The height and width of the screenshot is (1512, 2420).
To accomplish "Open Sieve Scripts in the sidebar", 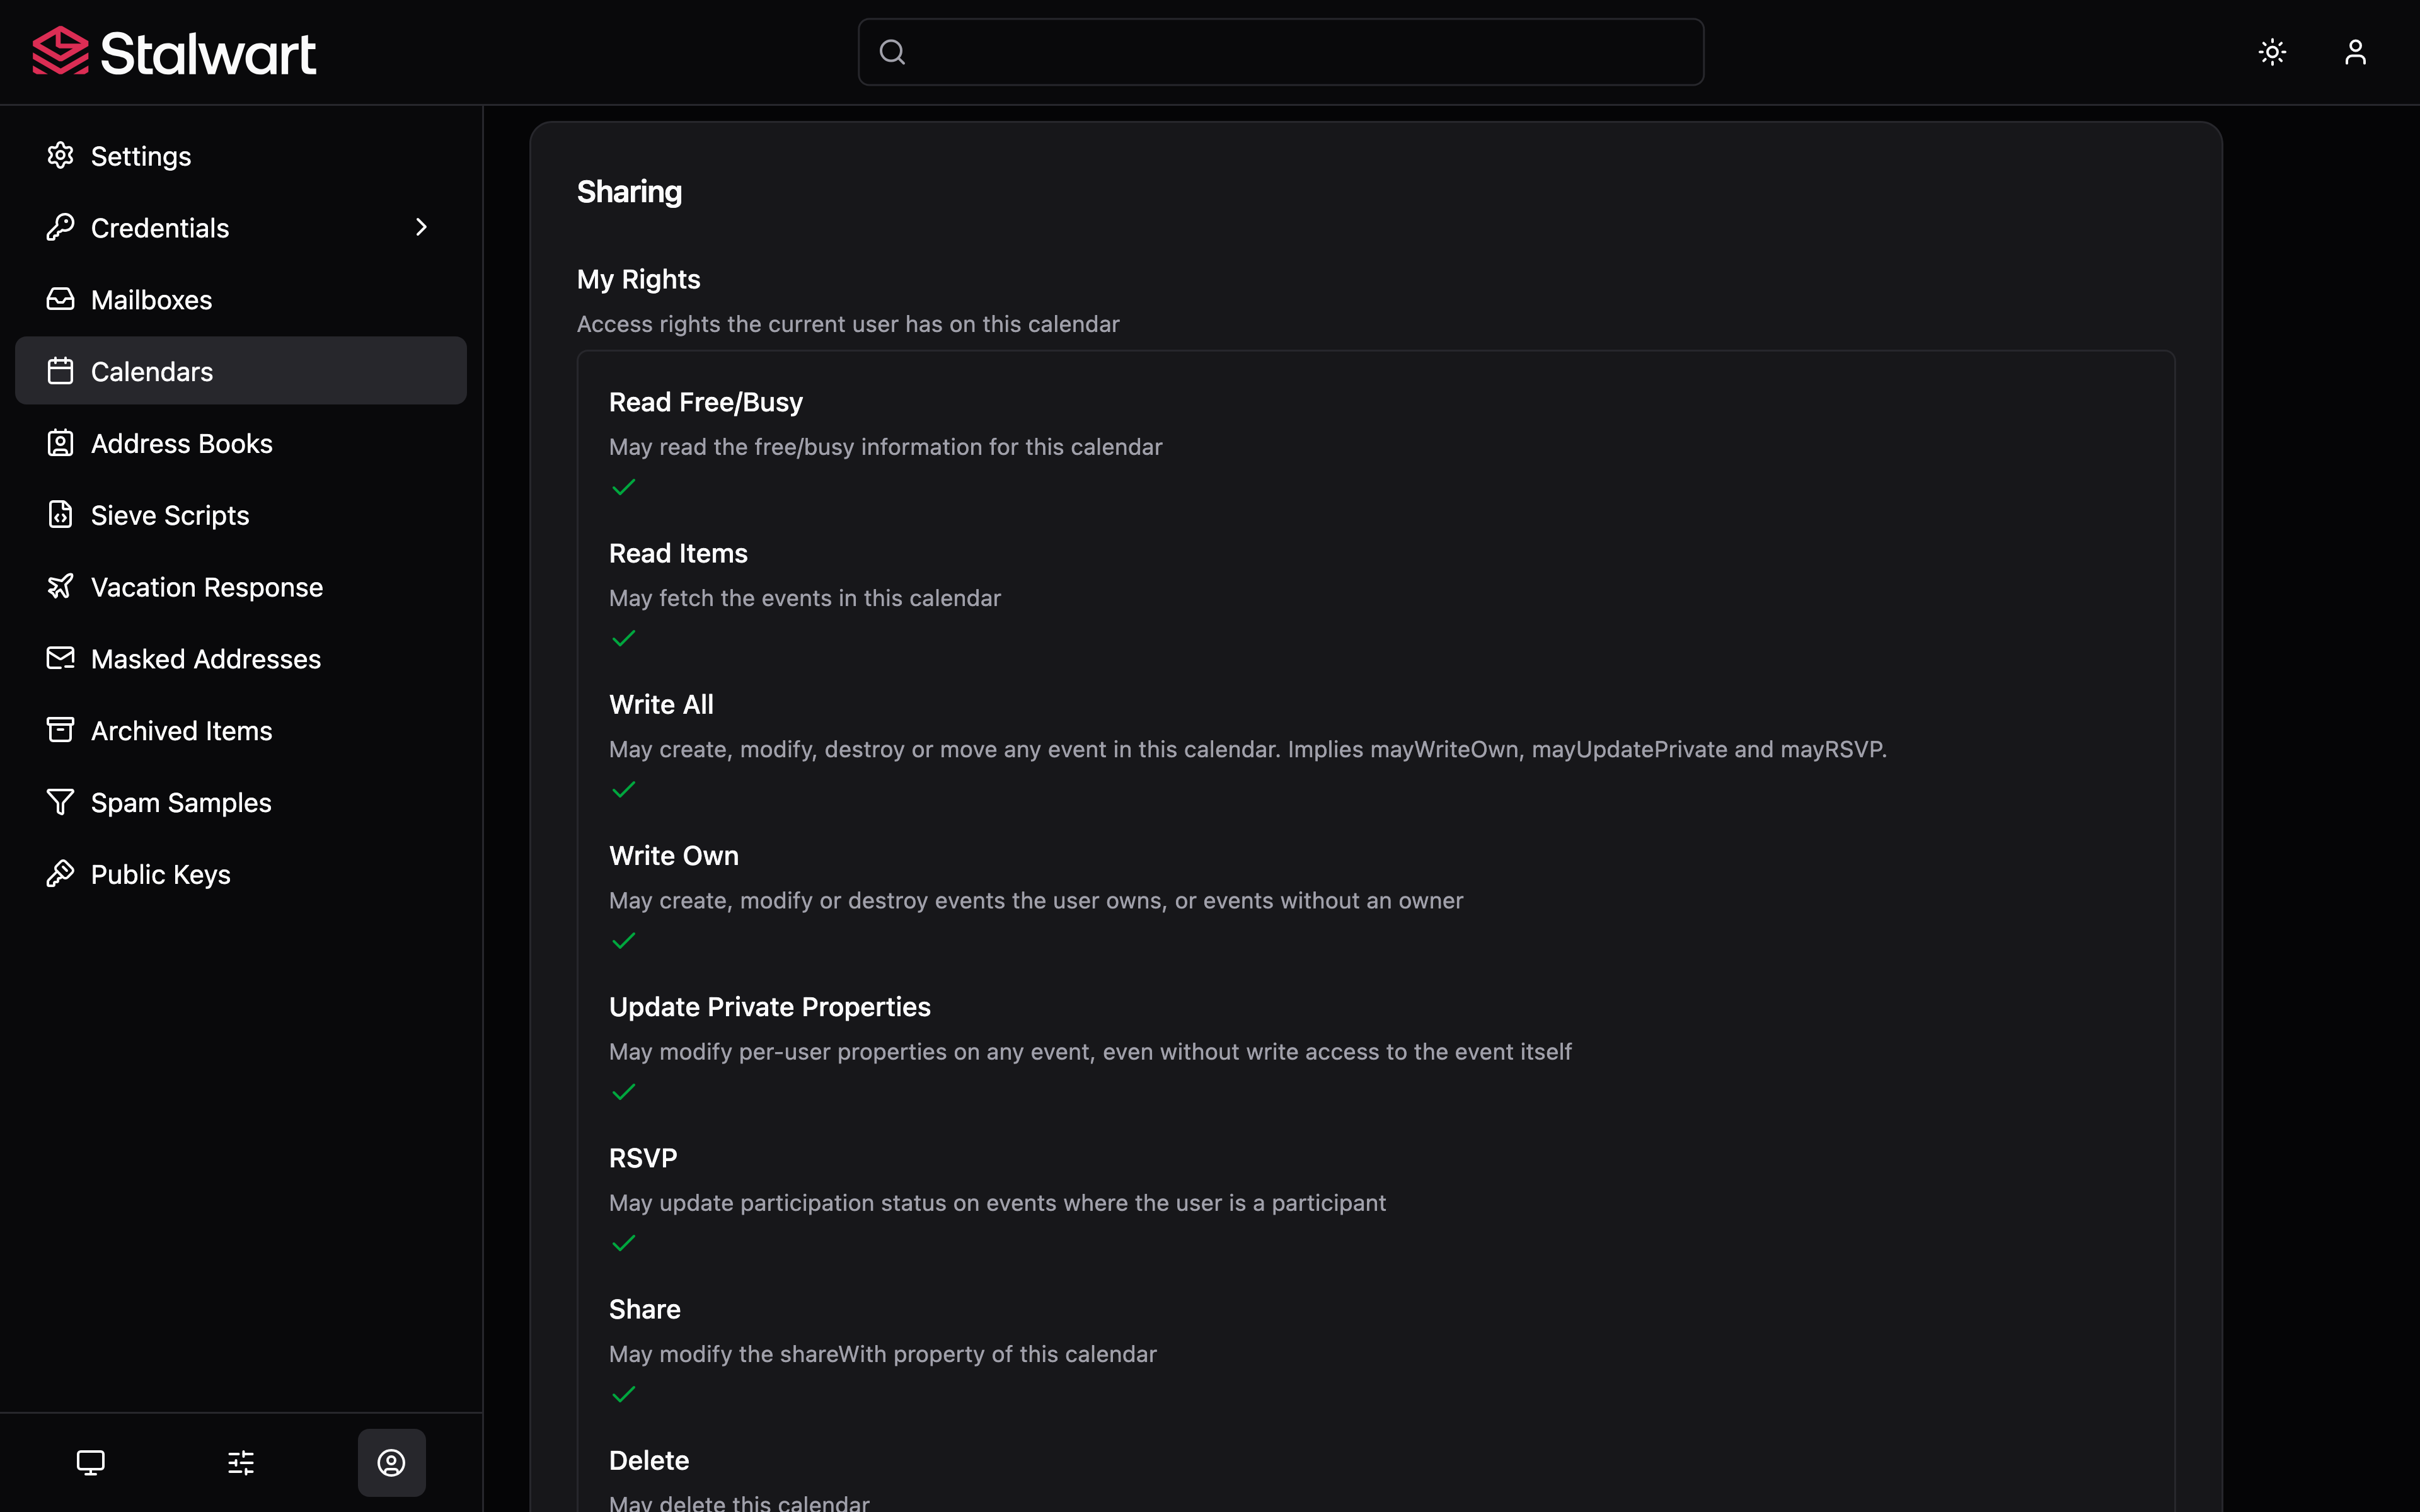I will [241, 515].
